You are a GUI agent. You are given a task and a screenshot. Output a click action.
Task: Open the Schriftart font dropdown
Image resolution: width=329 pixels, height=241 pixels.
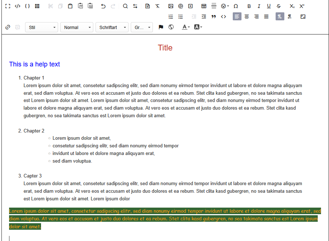[x=112, y=28]
